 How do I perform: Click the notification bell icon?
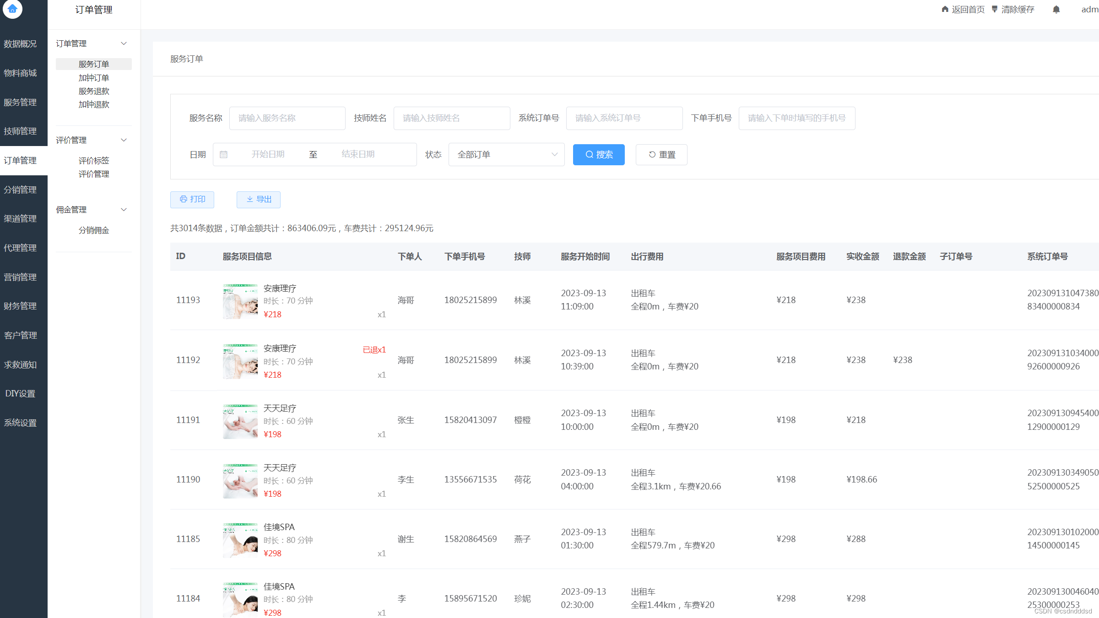[1056, 10]
